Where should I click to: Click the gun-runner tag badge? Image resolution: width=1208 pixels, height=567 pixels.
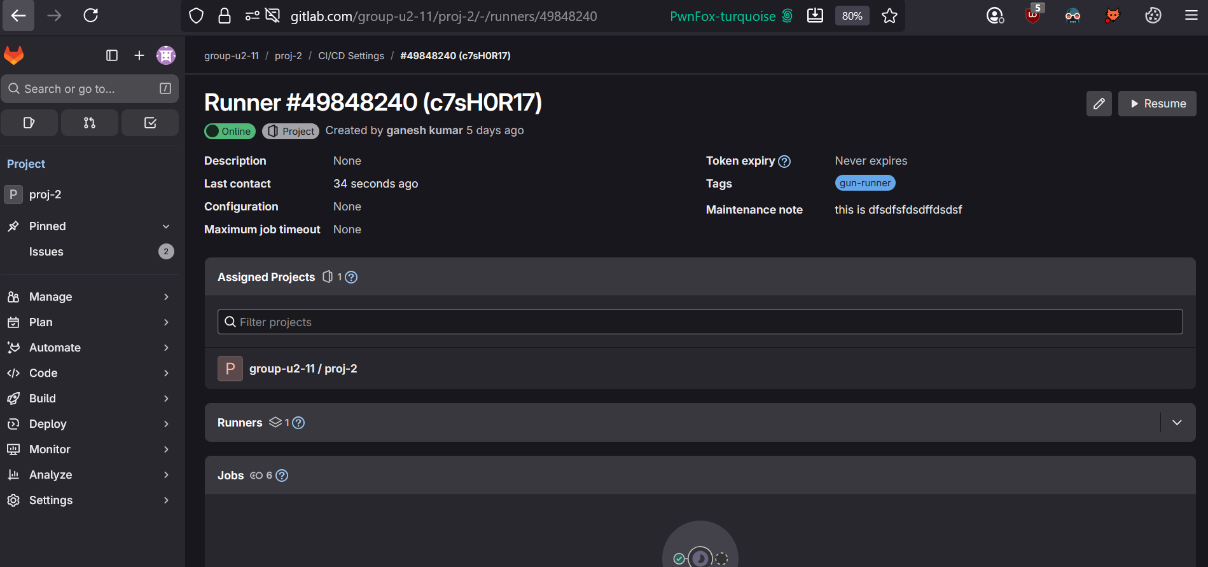click(x=864, y=183)
